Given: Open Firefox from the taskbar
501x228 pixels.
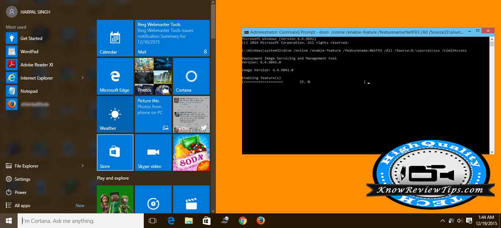Looking at the screenshot, I should (260, 221).
